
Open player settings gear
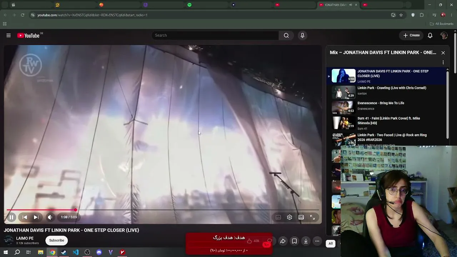point(290,217)
